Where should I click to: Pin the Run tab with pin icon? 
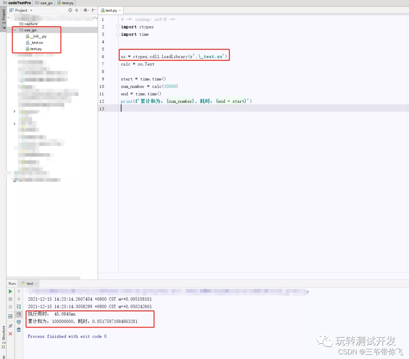[11, 326]
